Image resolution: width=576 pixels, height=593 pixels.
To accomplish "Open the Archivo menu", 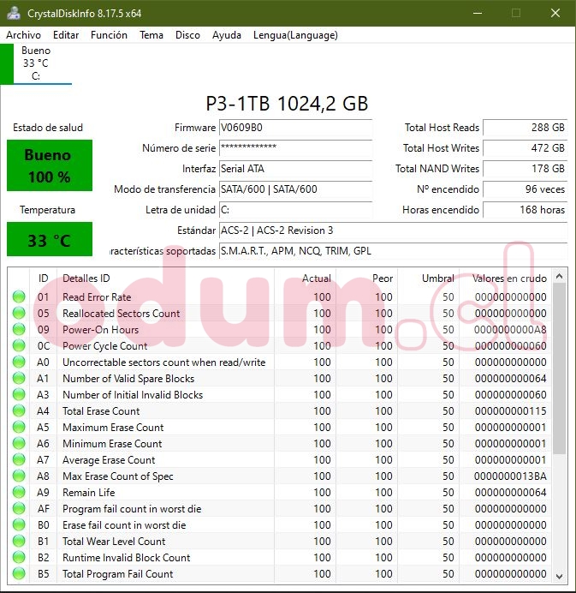I will pyautogui.click(x=24, y=35).
